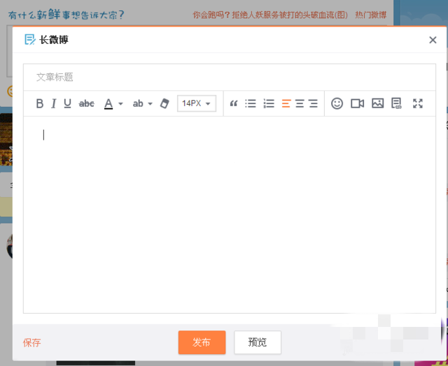Insert an image into the article
Image resolution: width=448 pixels, height=366 pixels.
[x=377, y=103]
